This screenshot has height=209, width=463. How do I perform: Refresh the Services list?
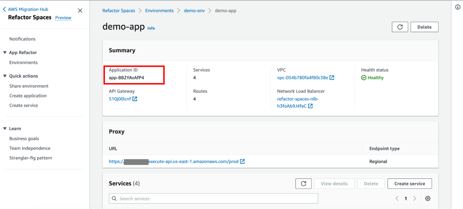pos(303,184)
